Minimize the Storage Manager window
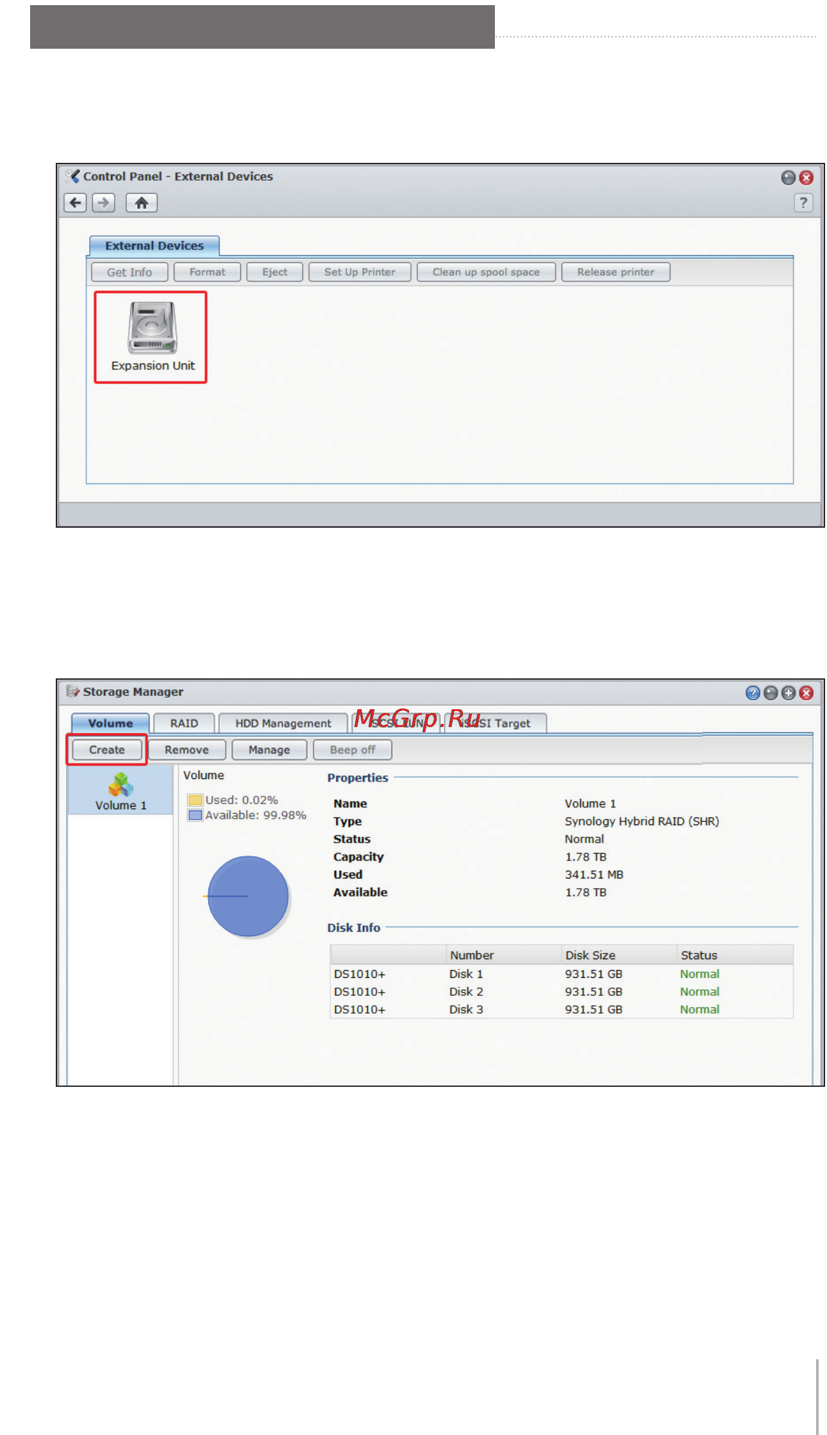Image resolution: width=827 pixels, height=1435 pixels. (771, 693)
